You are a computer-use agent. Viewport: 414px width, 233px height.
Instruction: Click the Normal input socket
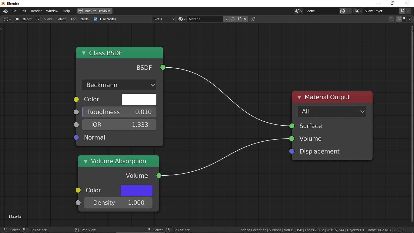[76, 137]
